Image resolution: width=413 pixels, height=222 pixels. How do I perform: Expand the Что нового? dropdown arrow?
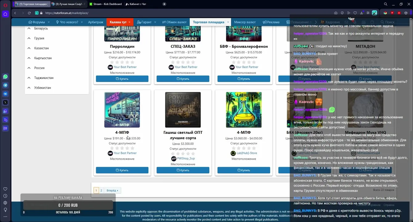click(x=81, y=22)
